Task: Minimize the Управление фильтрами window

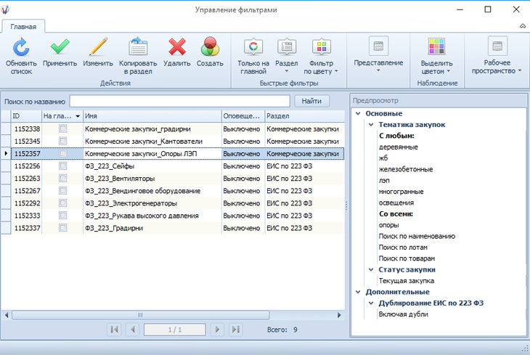Action: [x=460, y=9]
